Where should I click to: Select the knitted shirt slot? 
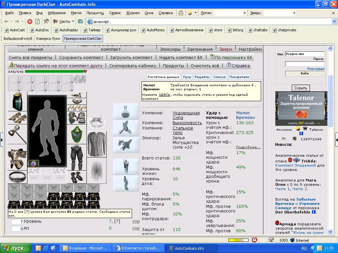point(97,144)
